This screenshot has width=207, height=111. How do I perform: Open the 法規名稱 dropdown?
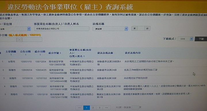pyautogui.click(x=110, y=29)
